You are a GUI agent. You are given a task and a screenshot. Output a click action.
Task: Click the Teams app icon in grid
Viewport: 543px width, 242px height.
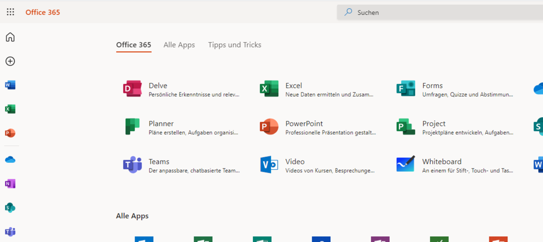click(132, 165)
